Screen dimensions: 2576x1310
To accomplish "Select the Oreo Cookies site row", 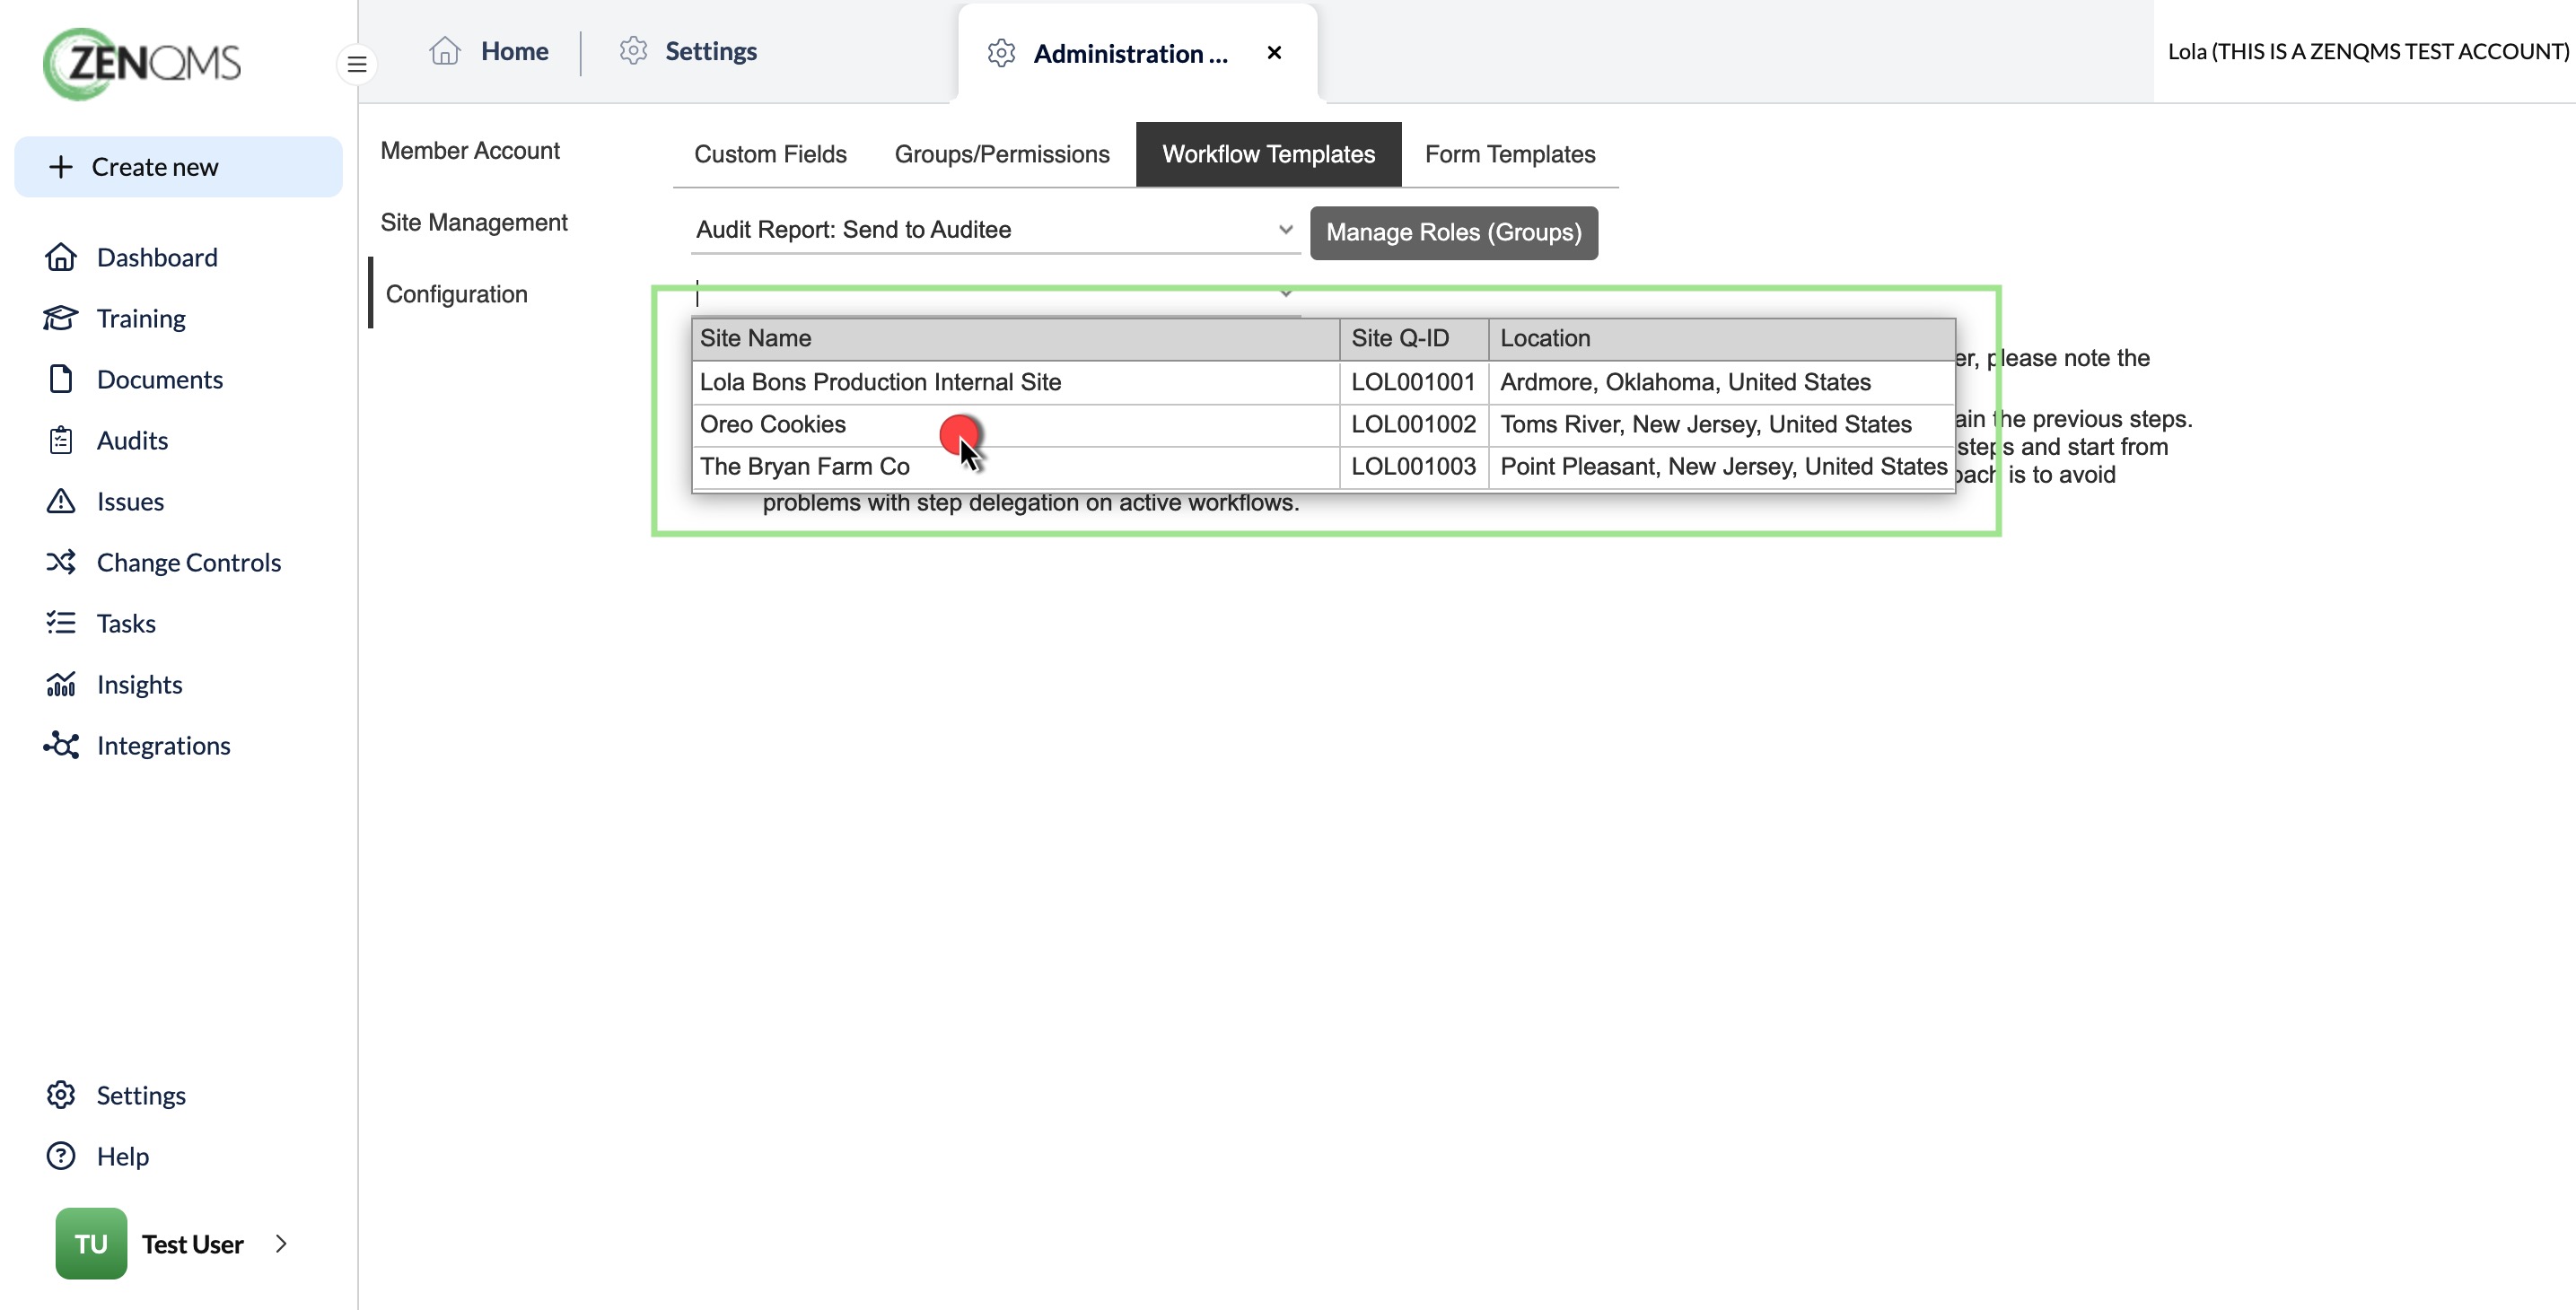I will (x=1323, y=425).
